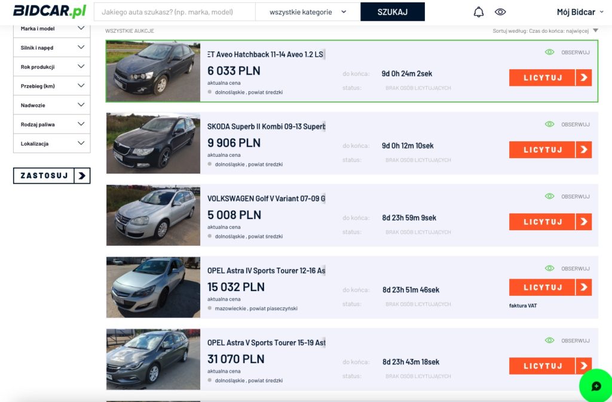Bid on the Volkswagen Golf V with LICYTUJ

click(543, 222)
